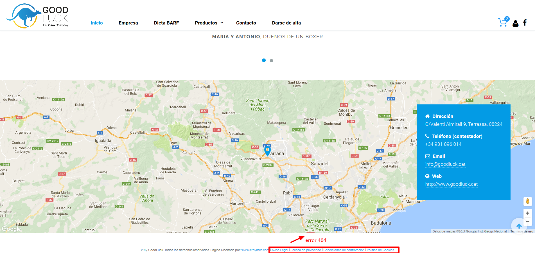
Task: Click Cerdanyola on the map
Action: tap(334, 197)
